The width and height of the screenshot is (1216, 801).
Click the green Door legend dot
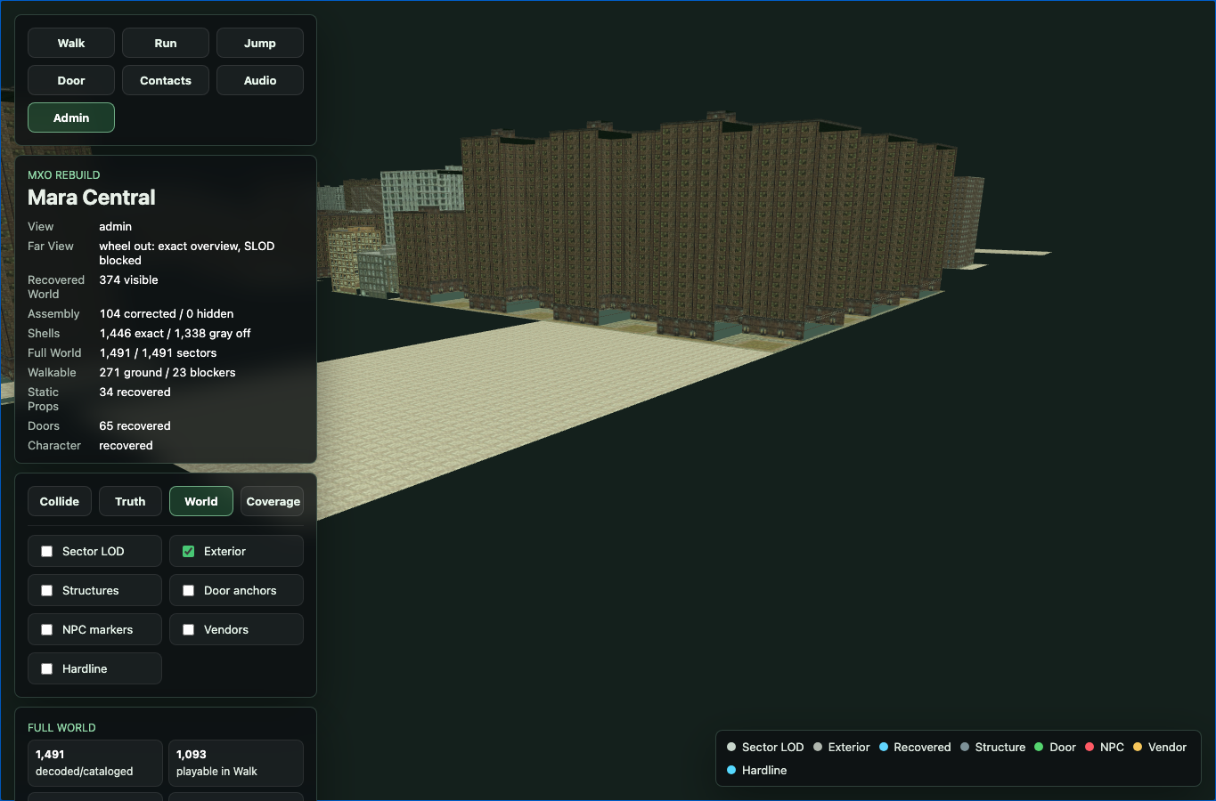[x=1039, y=747]
